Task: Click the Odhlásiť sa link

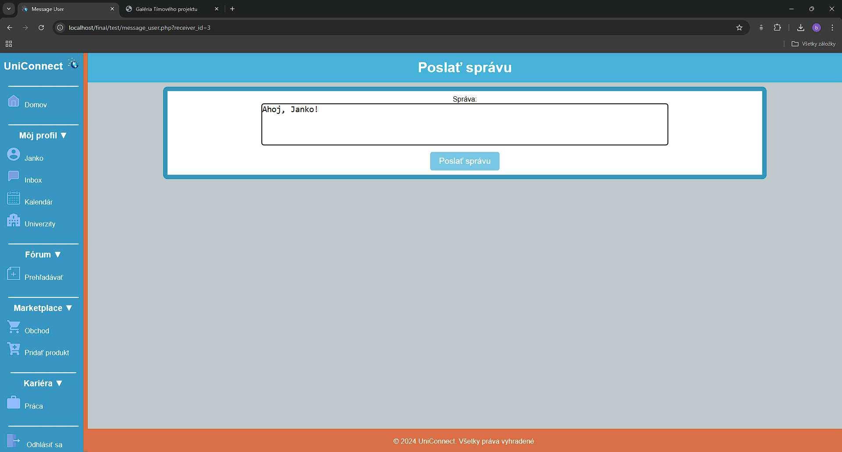Action: click(x=44, y=445)
